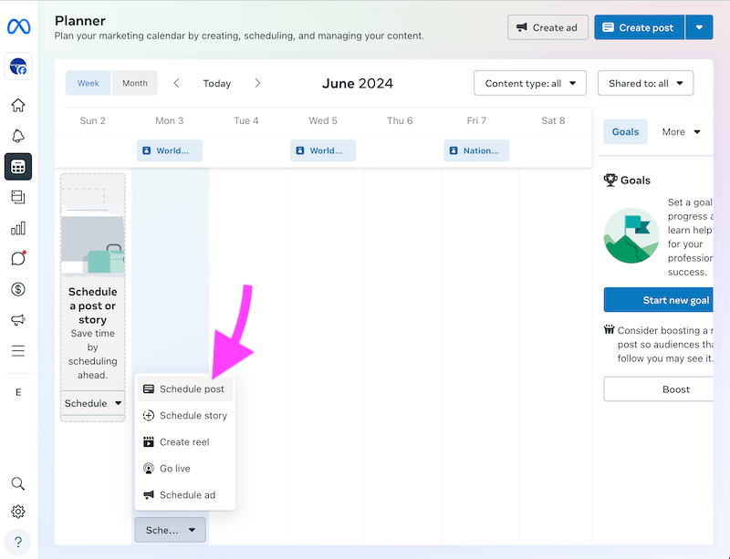Open Insights bar chart icon
The image size is (730, 559).
click(x=18, y=228)
